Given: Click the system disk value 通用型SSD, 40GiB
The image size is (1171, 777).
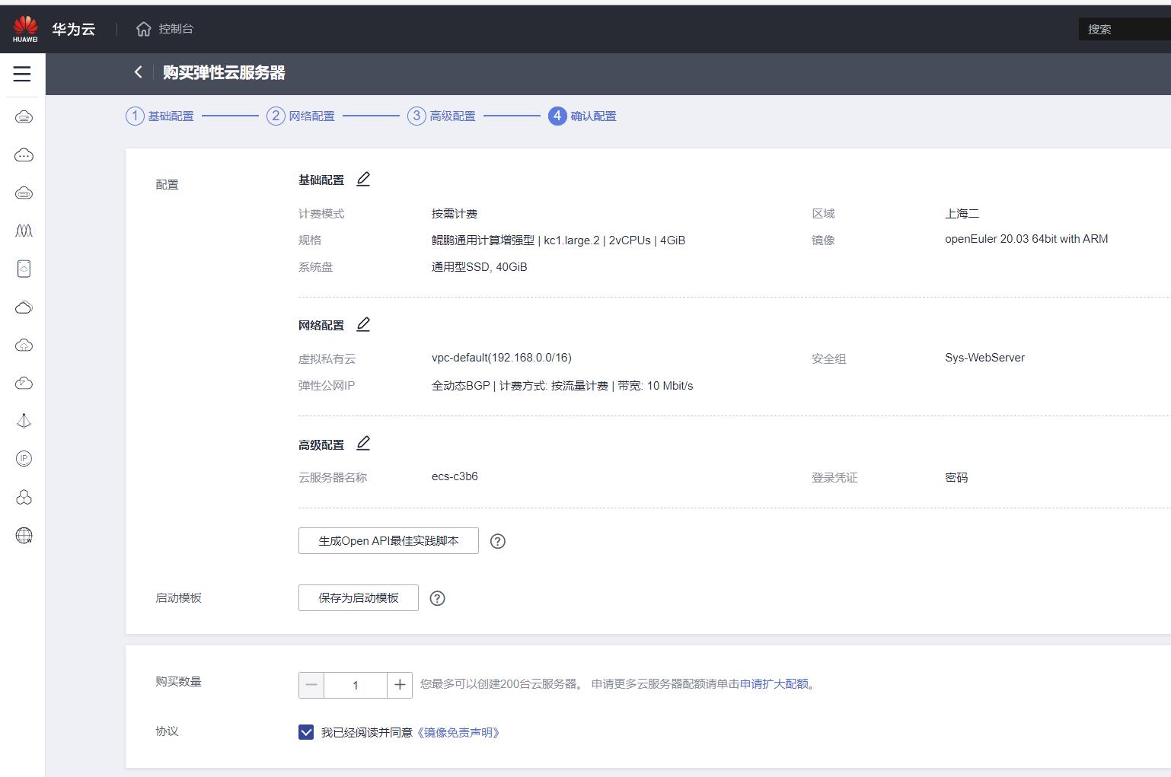Looking at the screenshot, I should (480, 267).
